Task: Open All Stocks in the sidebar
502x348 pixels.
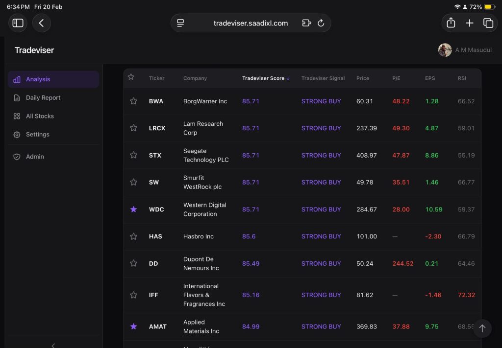Action: pyautogui.click(x=53, y=116)
